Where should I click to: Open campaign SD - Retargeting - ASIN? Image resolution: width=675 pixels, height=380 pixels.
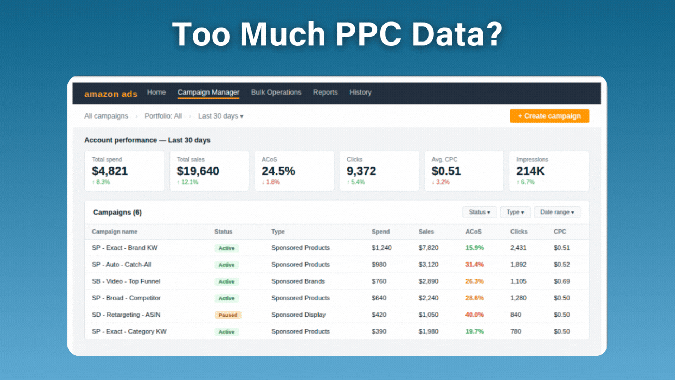[126, 315]
